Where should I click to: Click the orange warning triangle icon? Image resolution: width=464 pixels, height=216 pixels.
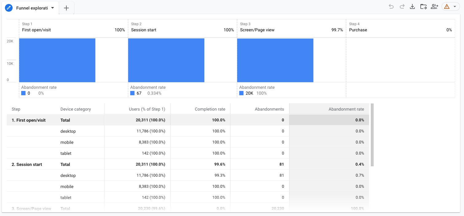point(447,7)
